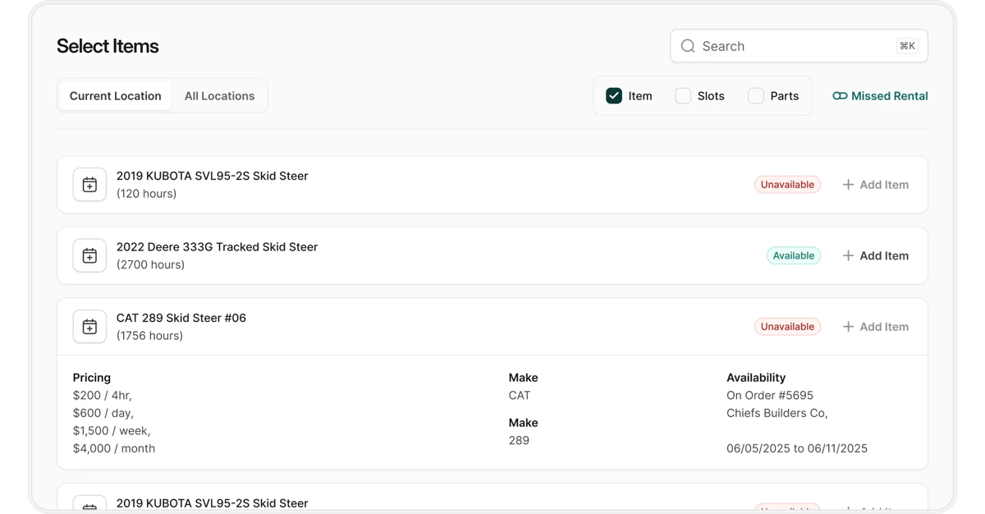Click the "Pricing" label
Viewport: 985px width, 514px height.
click(x=92, y=378)
